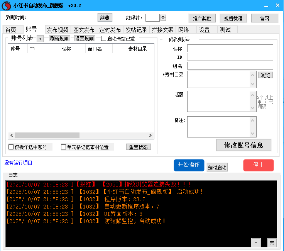284x251 pixels.
Task: Increase 线程数 with the up arrow
Action: pyautogui.click(x=163, y=16)
